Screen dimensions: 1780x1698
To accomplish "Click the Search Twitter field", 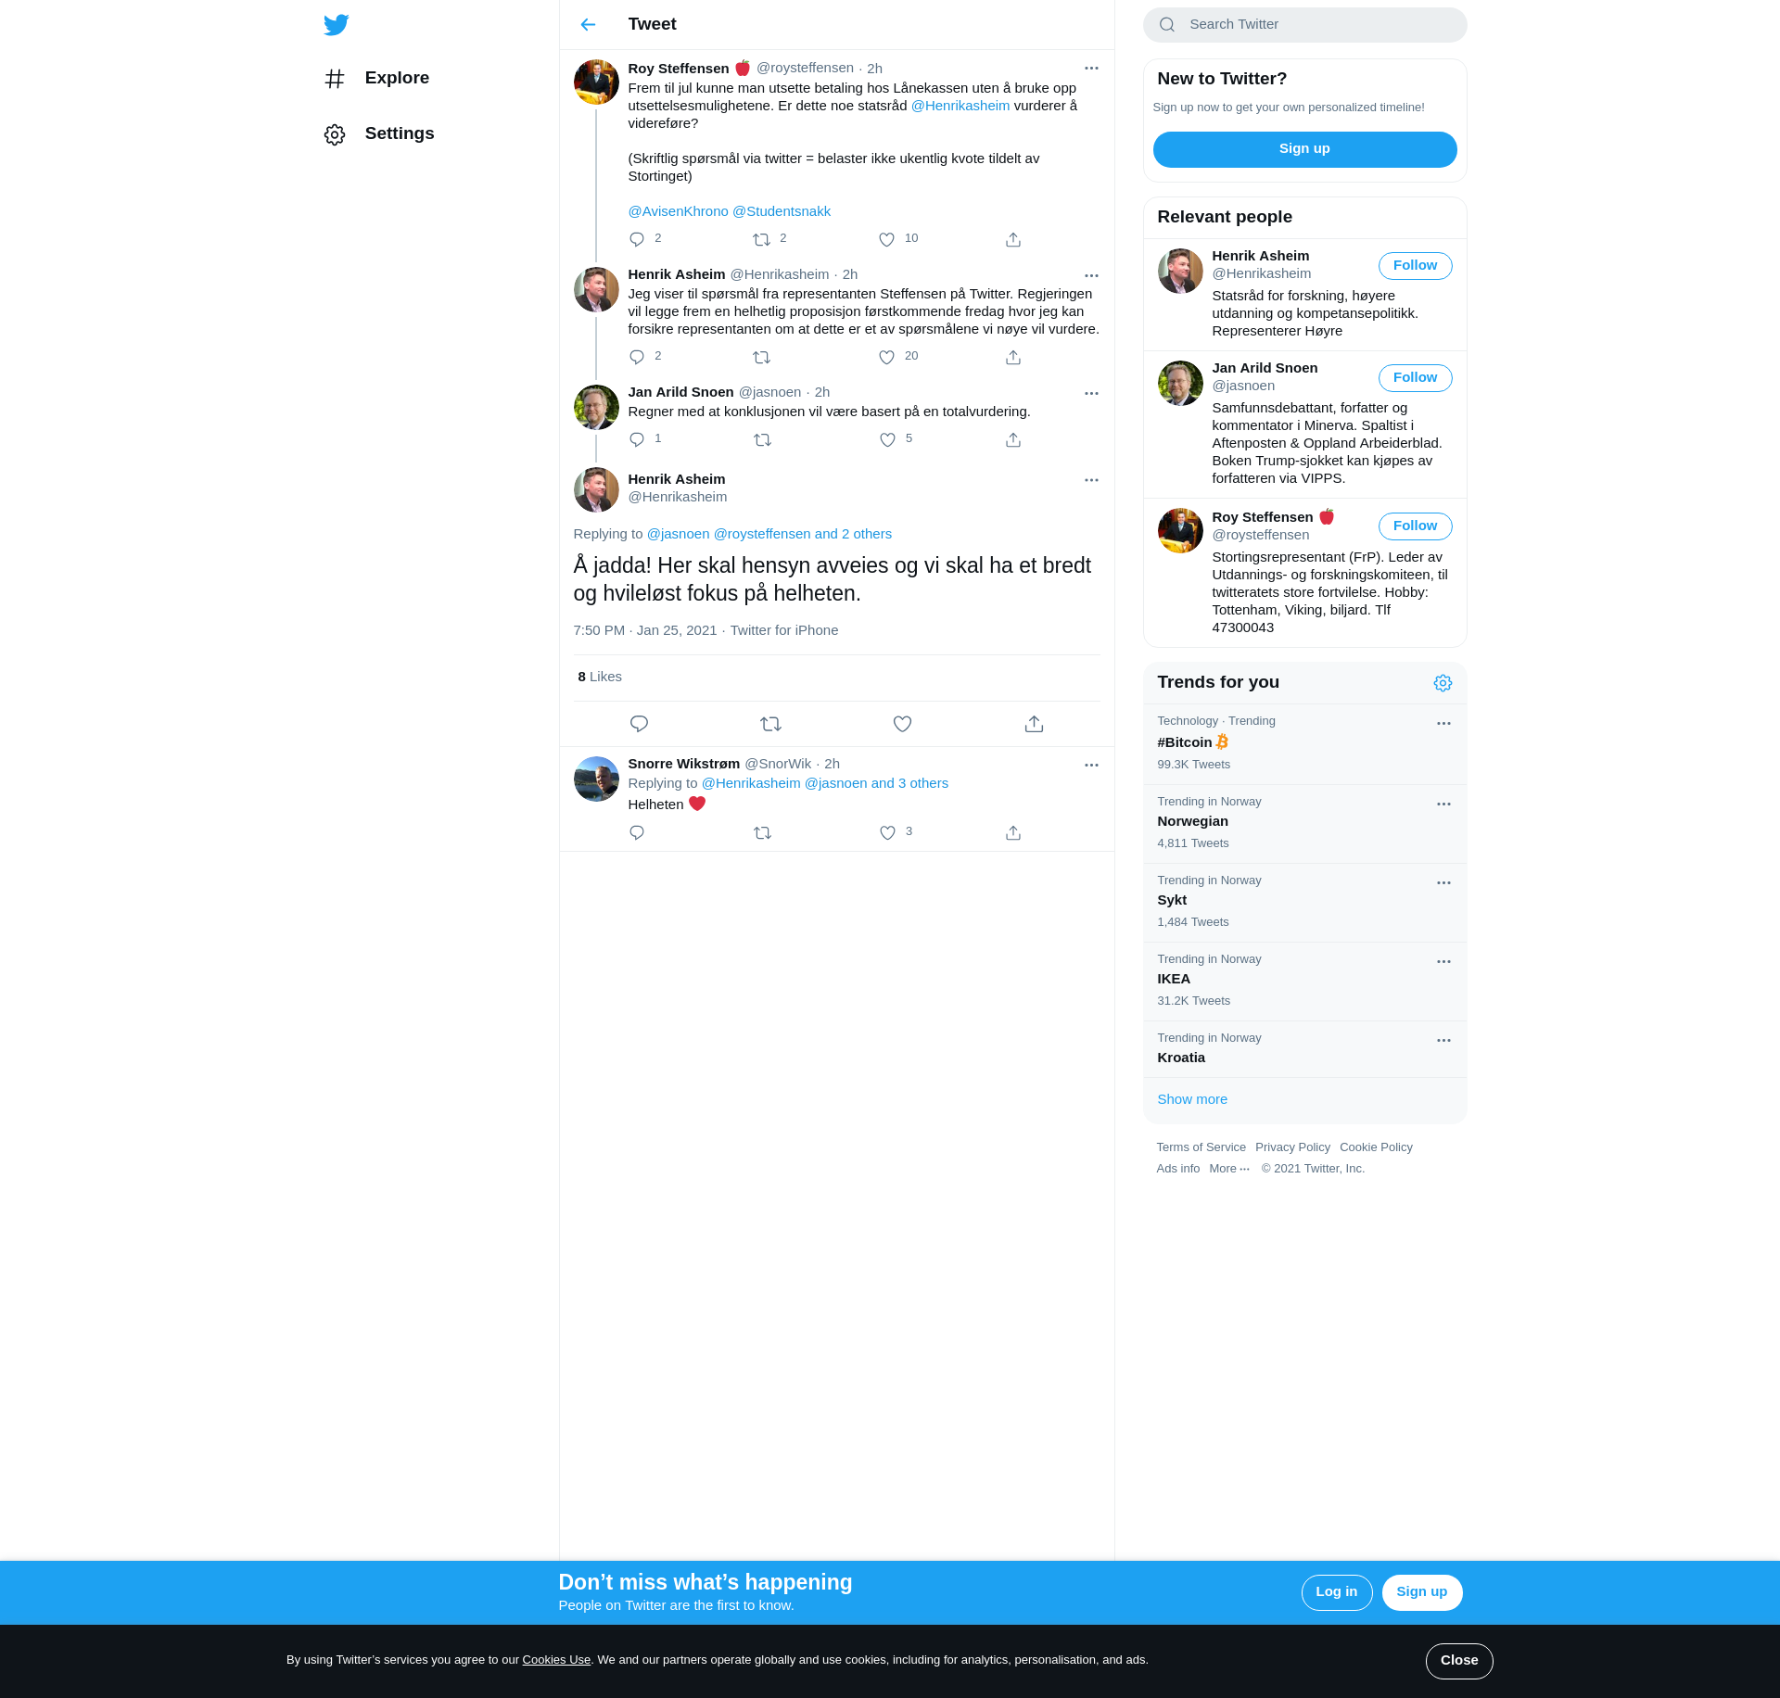I will point(1304,25).
